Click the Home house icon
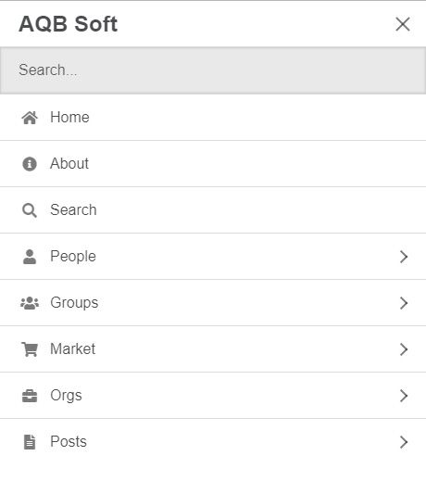 coord(30,118)
